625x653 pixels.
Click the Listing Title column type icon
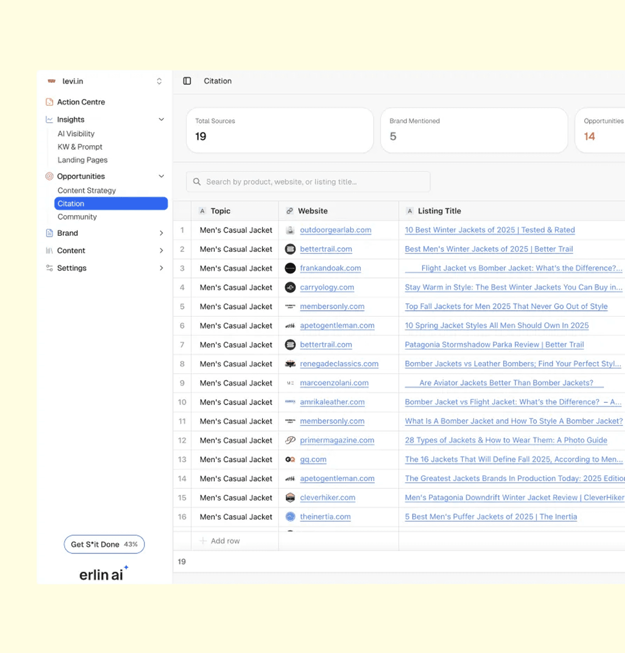[410, 211]
